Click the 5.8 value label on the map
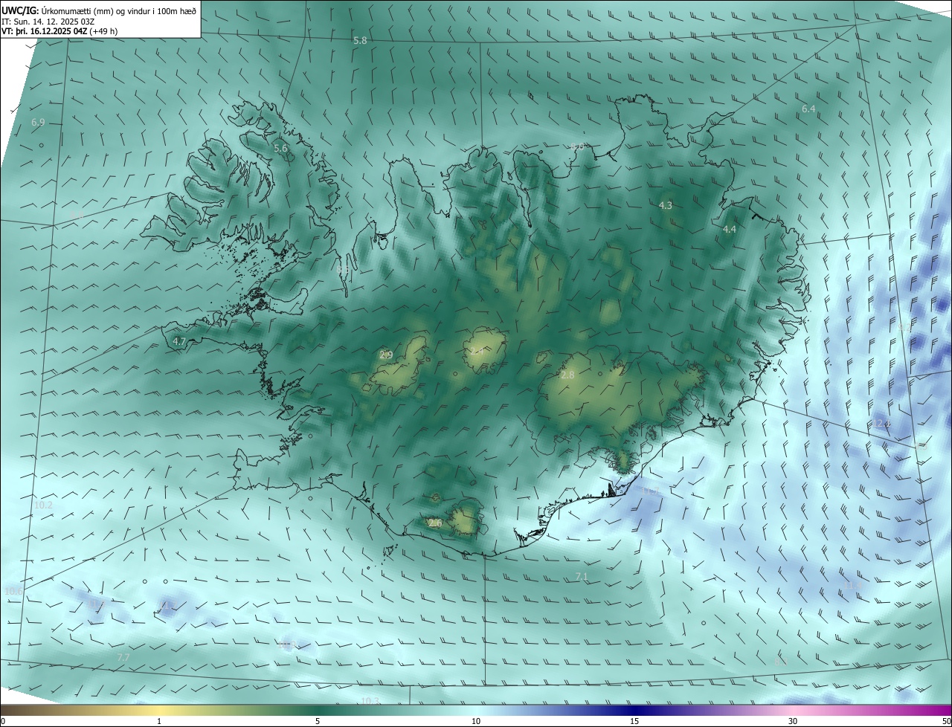The width and height of the screenshot is (952, 727). coord(360,40)
